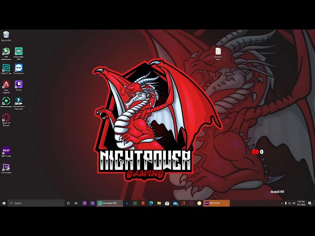
Task: Select the Gamecaster desktop shortcut
Action: click(6, 169)
